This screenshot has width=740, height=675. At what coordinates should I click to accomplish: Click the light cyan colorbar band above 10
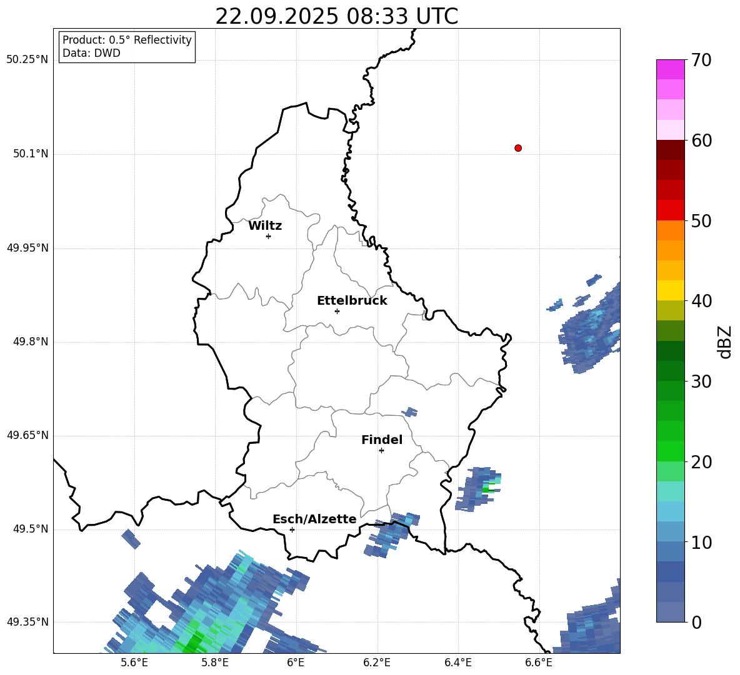[x=670, y=511]
